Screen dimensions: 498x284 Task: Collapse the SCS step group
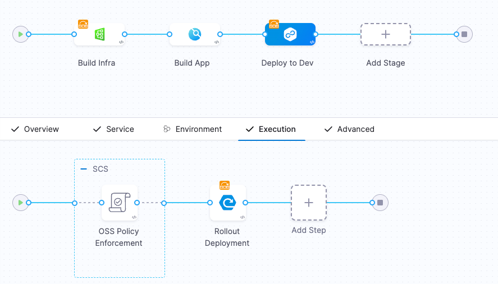(84, 169)
